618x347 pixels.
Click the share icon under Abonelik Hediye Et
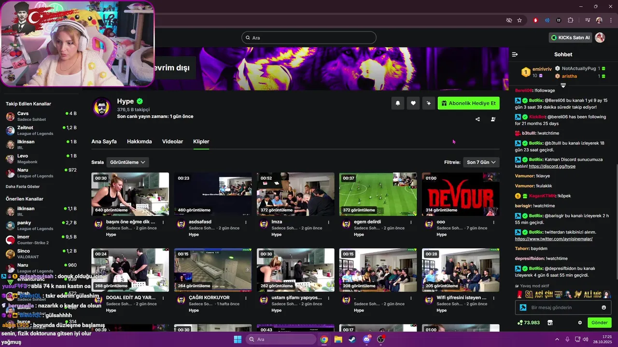[478, 119]
